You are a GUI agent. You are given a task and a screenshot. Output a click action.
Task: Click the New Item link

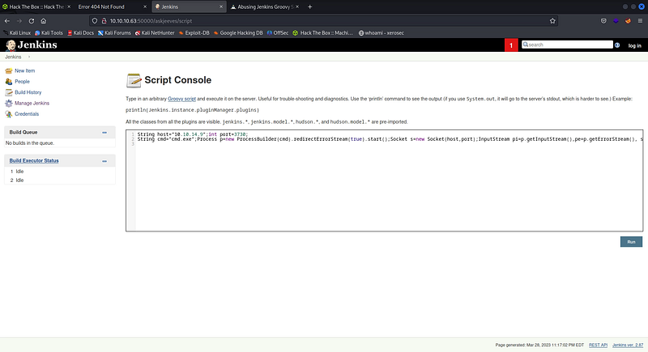[x=25, y=71]
